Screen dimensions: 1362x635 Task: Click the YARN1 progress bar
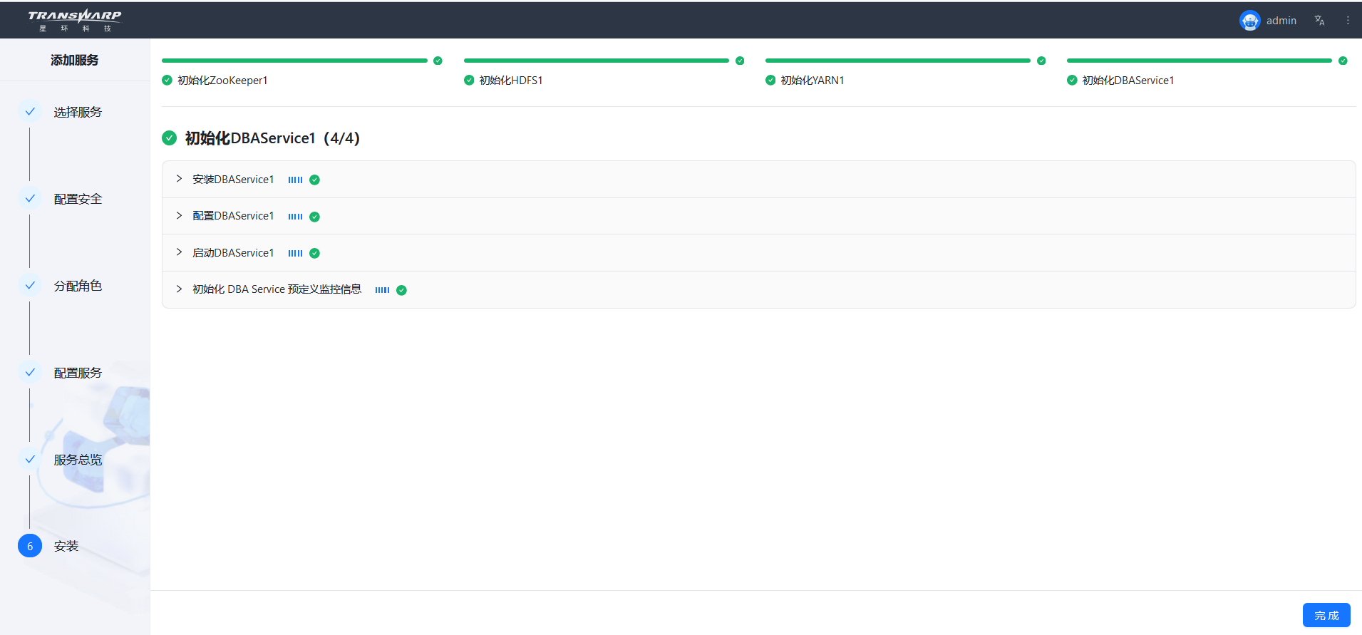tap(898, 61)
